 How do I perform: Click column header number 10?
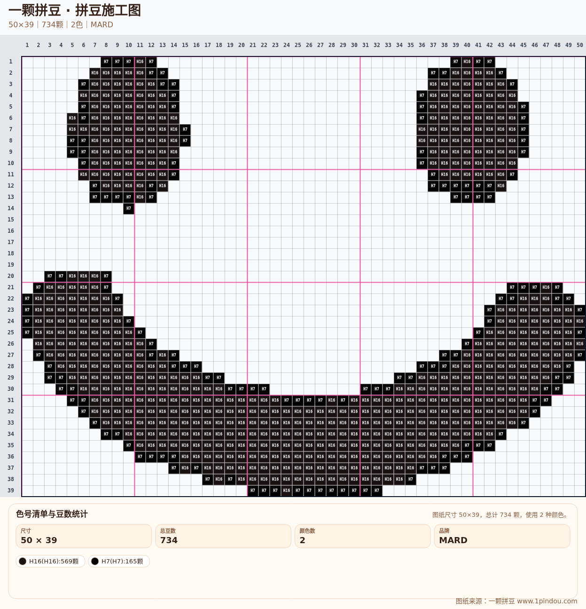(129, 45)
